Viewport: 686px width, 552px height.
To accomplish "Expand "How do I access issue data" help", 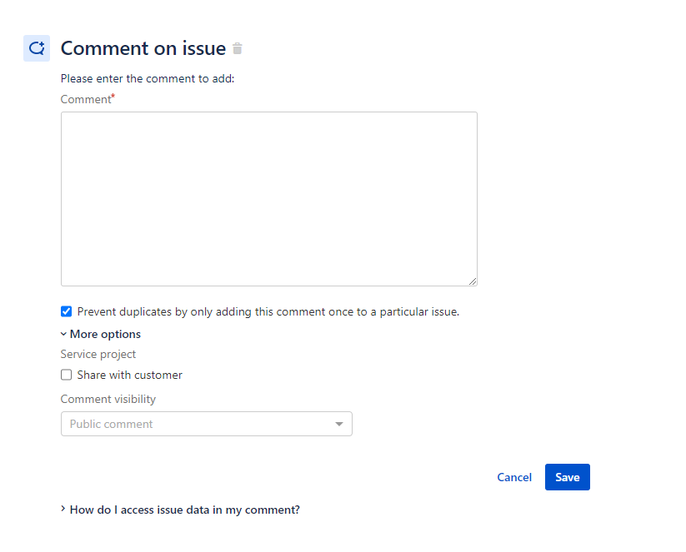I will click(184, 510).
